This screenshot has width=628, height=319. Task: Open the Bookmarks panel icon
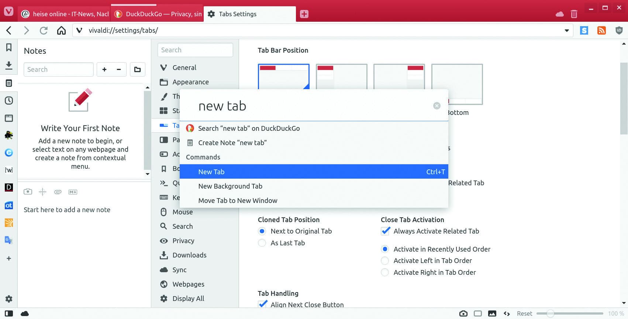[x=9, y=47]
